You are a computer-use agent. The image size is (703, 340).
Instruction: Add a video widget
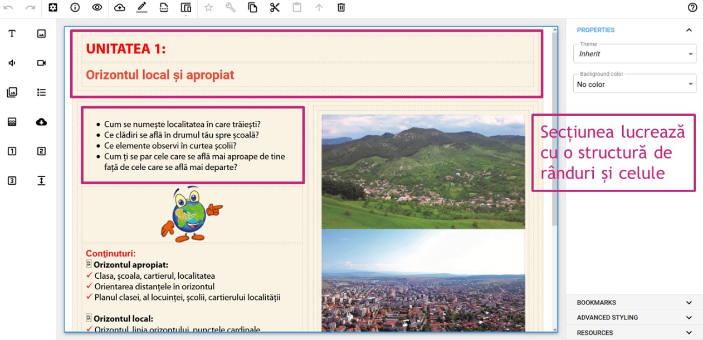41,63
